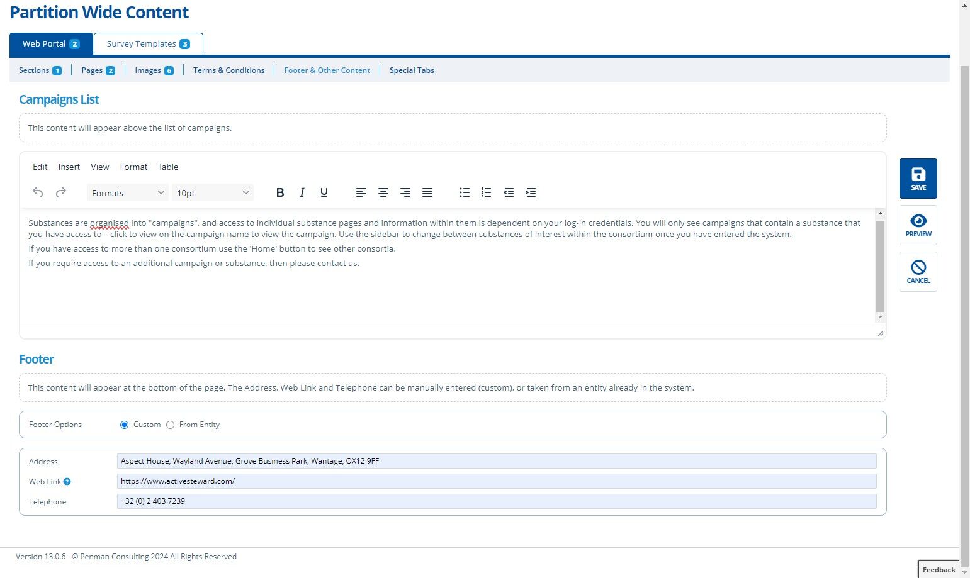
Task: Open the Footer & Other Content sub-tab
Action: point(327,70)
